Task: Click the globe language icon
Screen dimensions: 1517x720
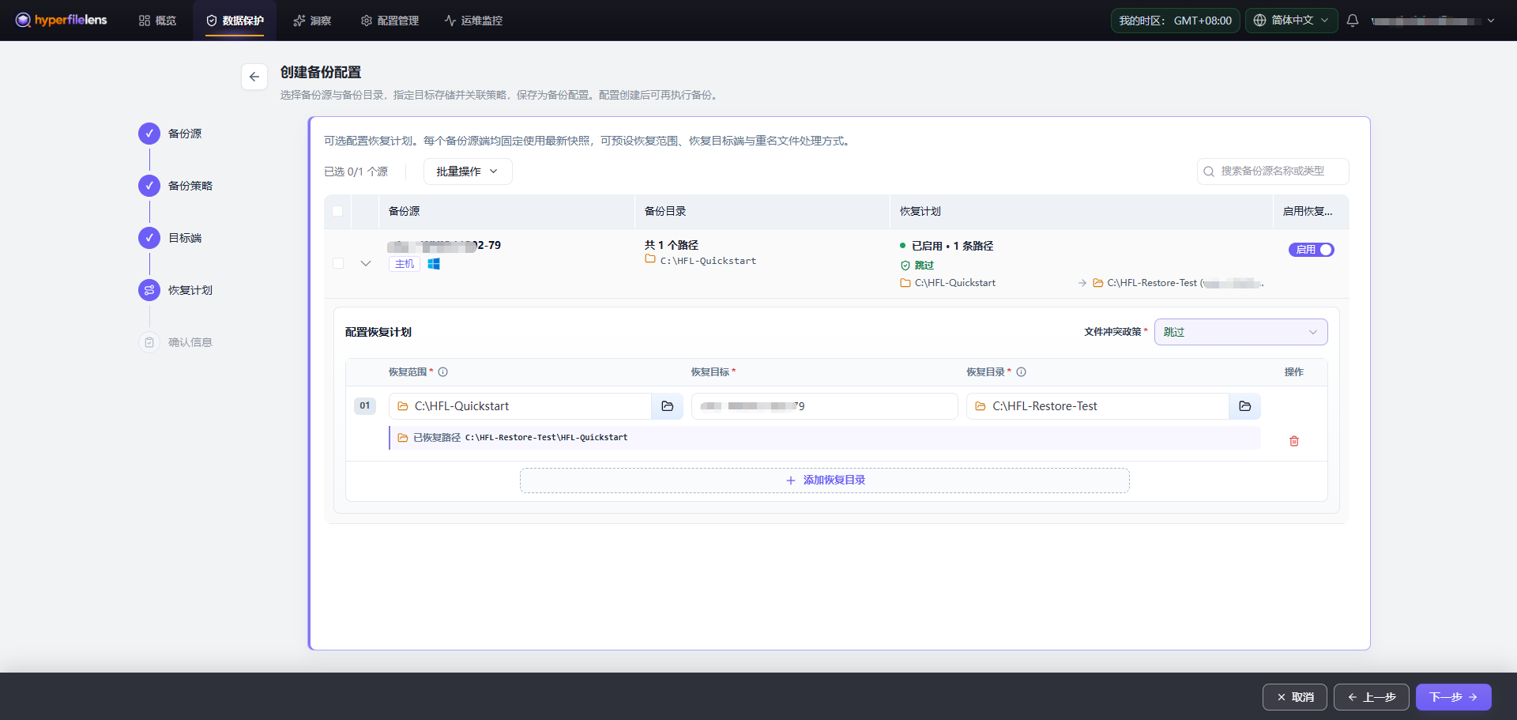Action: [1260, 21]
